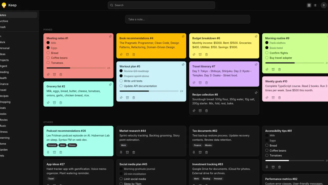The height and width of the screenshot is (185, 328).
Task: Click Workout plan #5 progress bar
Action: [149, 91]
